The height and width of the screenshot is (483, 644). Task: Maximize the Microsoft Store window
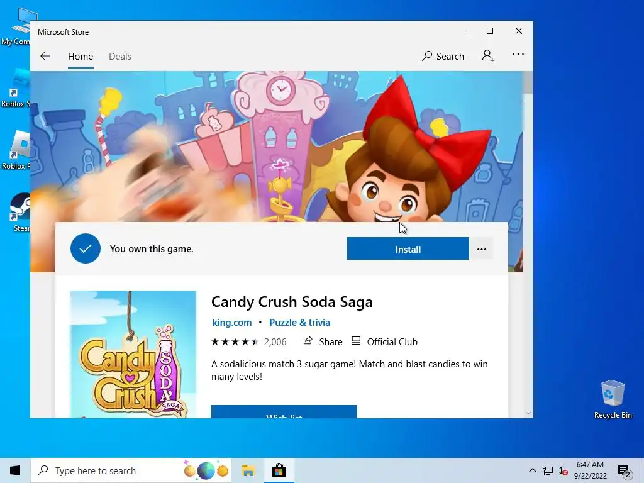point(489,31)
